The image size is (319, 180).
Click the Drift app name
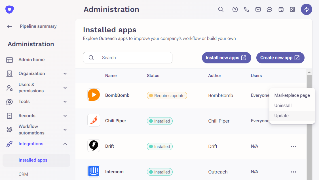[109, 146]
